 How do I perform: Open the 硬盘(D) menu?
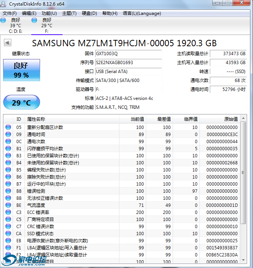pos(89,13)
